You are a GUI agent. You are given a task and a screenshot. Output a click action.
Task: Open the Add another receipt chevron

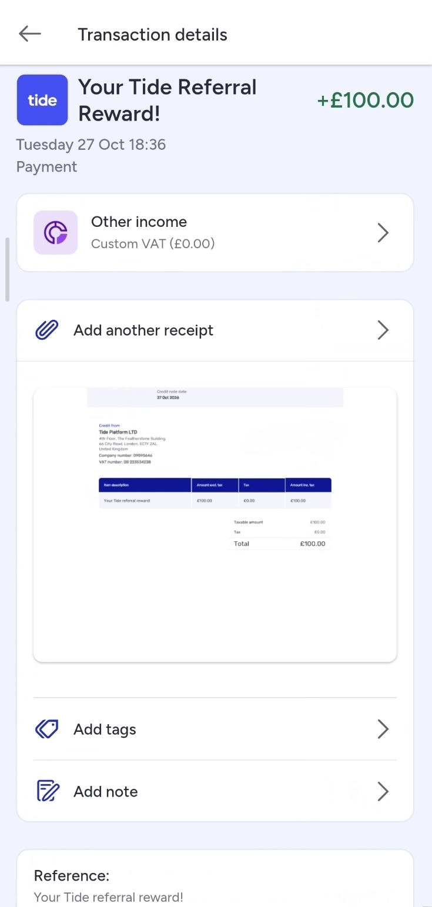[383, 330]
